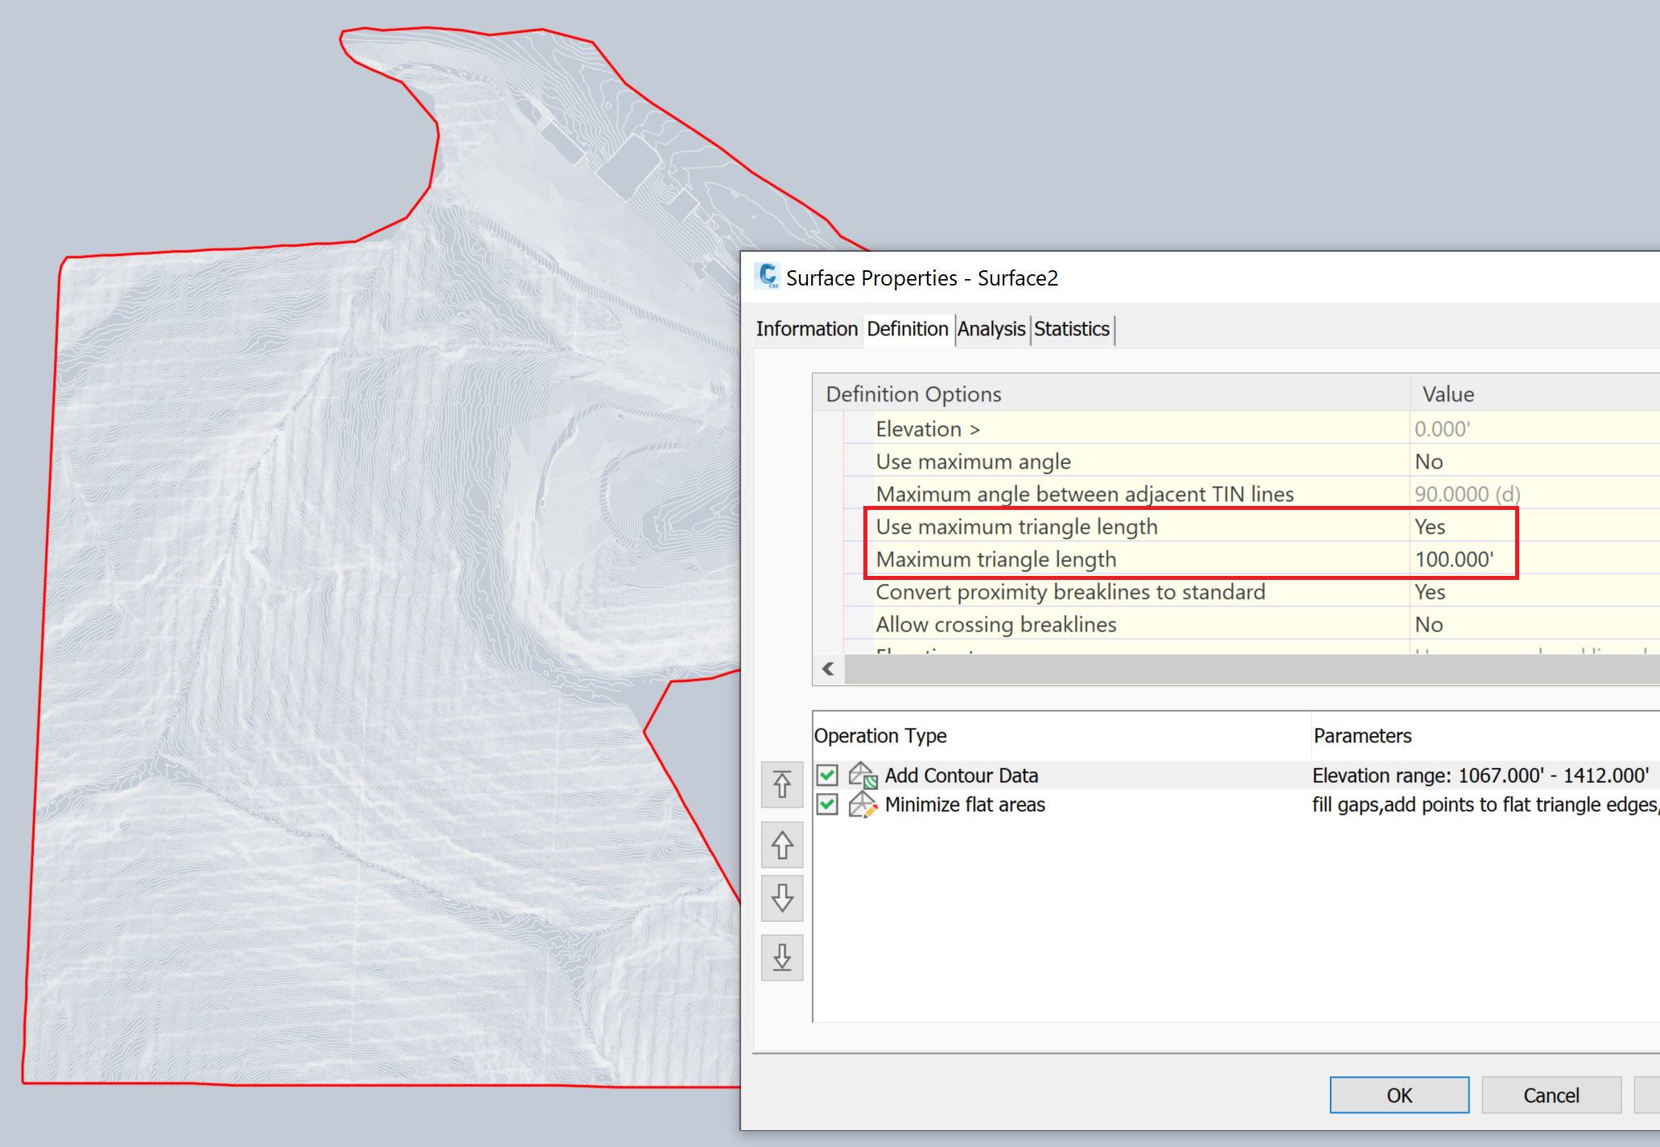Screen dimensions: 1660x1147
Task: Click the horizontal scrollbar of Definition Options
Action: pyautogui.click(x=1127, y=669)
